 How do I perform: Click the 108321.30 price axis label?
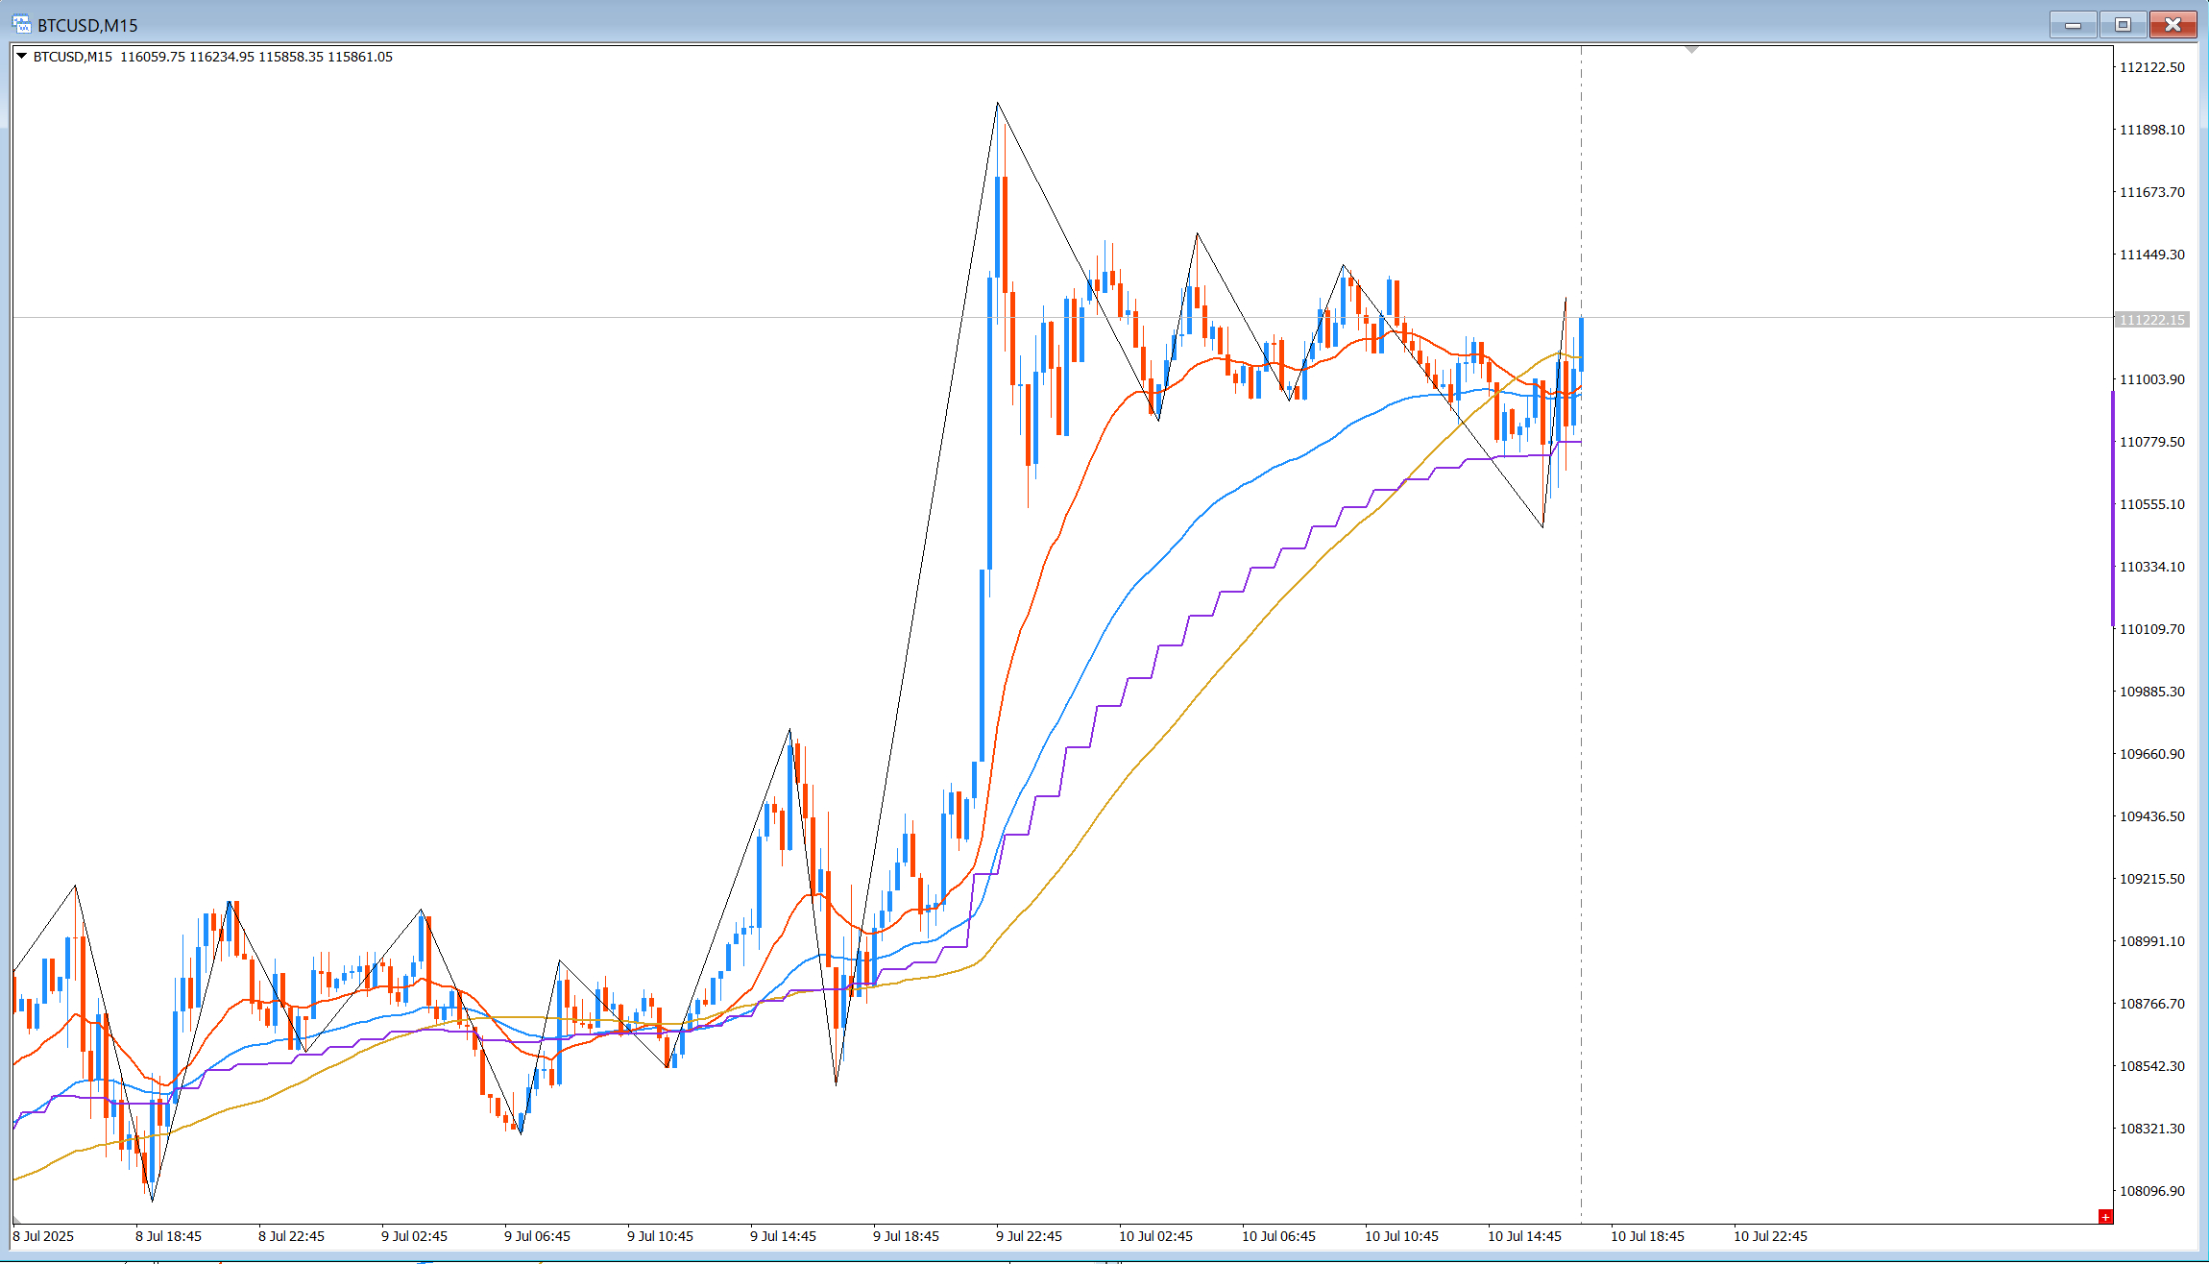pos(2152,1129)
